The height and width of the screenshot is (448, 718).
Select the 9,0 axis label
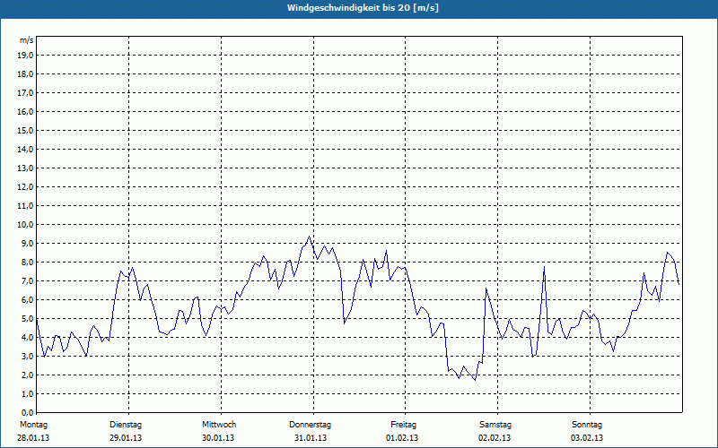tap(28, 243)
